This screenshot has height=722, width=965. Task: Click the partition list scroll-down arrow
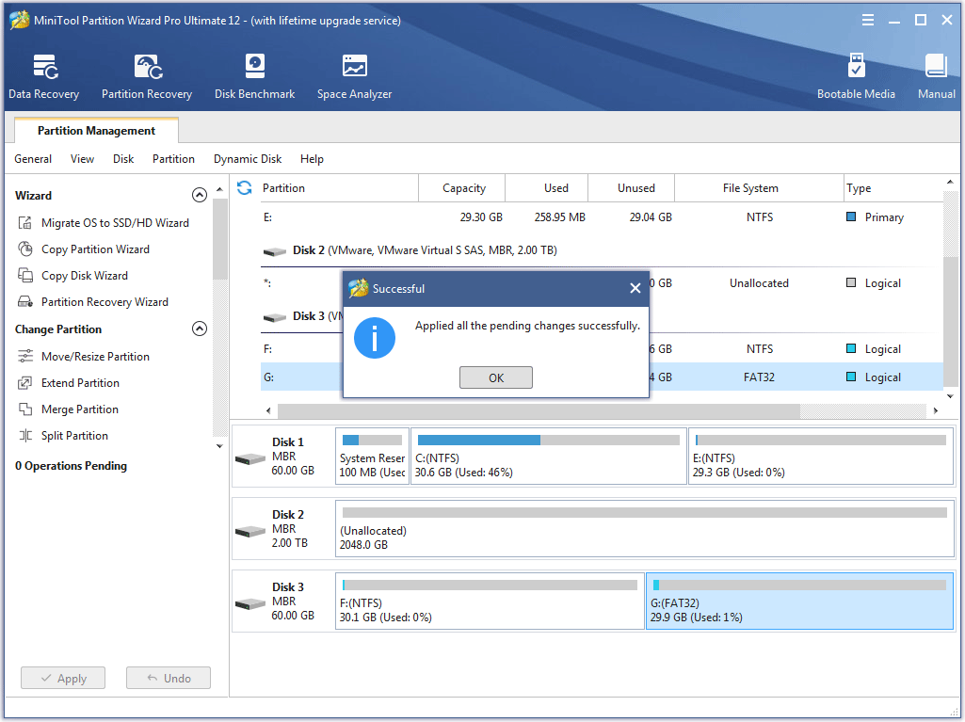pyautogui.click(x=950, y=396)
